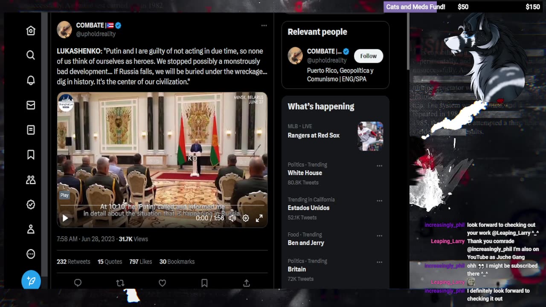Image resolution: width=546 pixels, height=307 pixels.
Task: Click the What's happening heading
Action: (x=321, y=107)
